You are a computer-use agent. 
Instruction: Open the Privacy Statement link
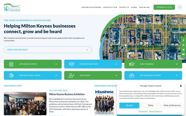(156, 111)
